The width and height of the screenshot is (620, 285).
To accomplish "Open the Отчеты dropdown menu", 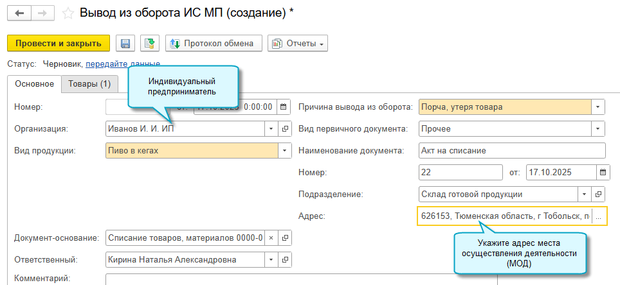I will (x=298, y=44).
